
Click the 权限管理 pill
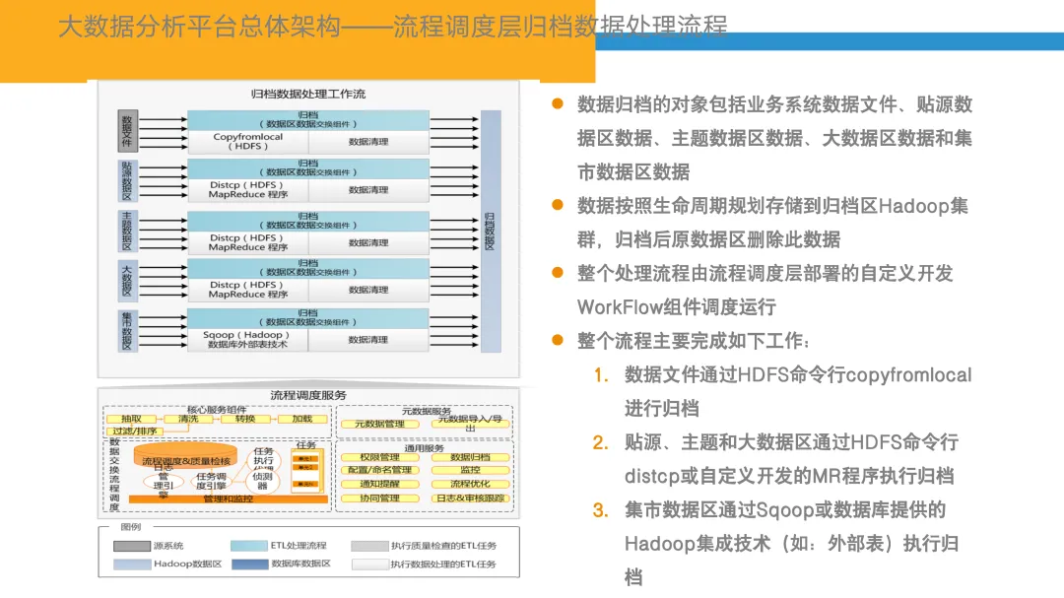click(x=380, y=457)
